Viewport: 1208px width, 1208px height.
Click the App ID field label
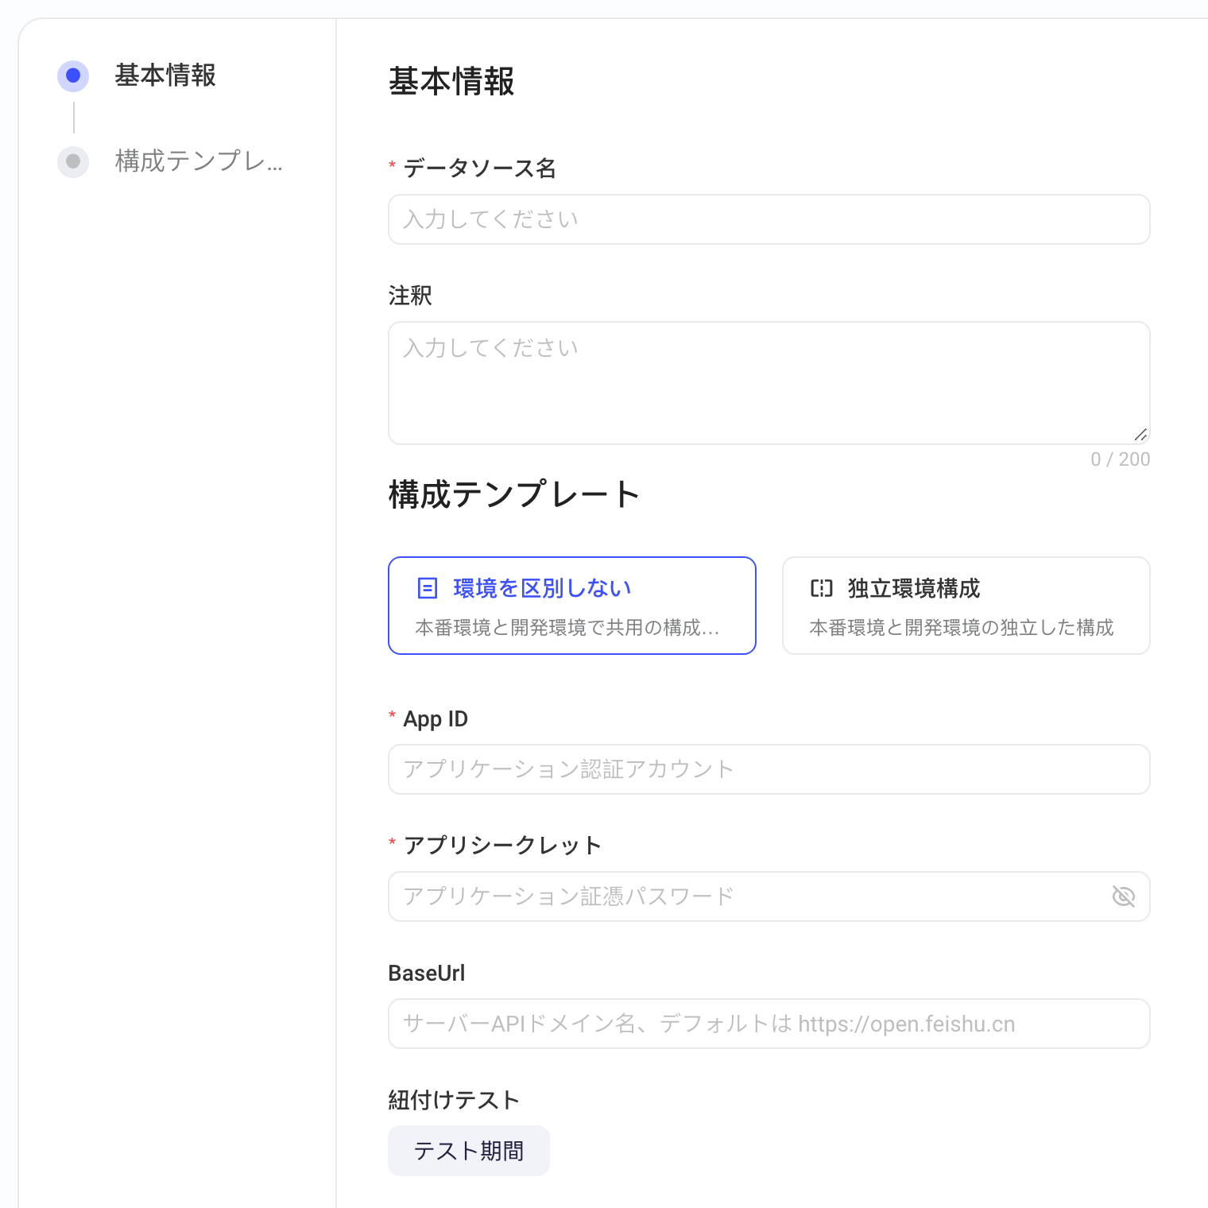pyautogui.click(x=436, y=718)
